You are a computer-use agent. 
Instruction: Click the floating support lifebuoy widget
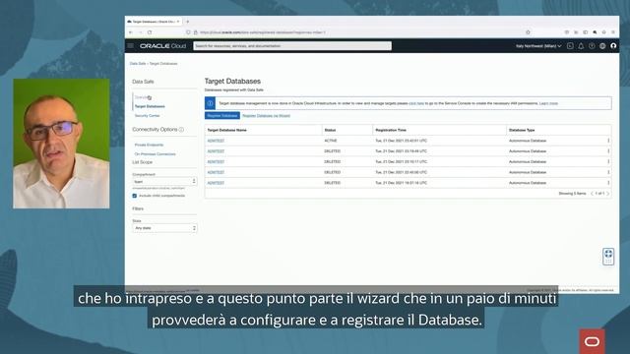tap(608, 257)
